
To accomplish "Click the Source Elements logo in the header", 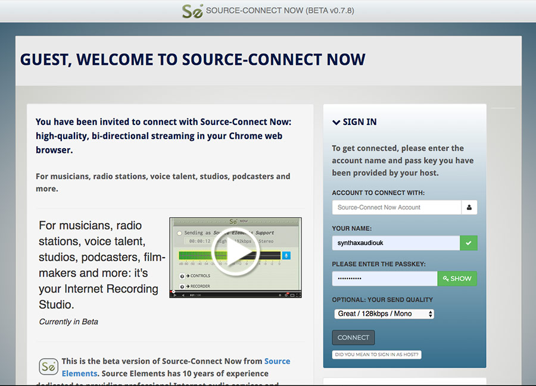I will tap(192, 11).
